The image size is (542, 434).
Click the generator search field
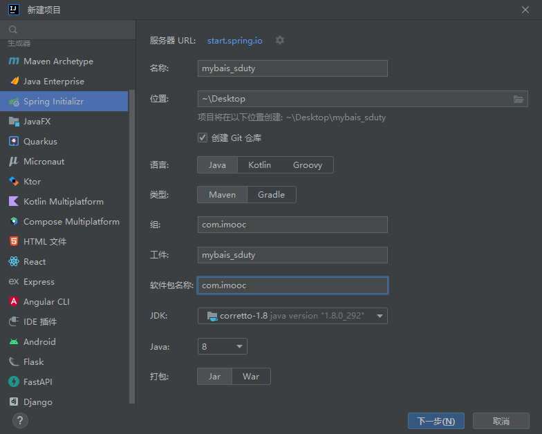click(x=68, y=30)
